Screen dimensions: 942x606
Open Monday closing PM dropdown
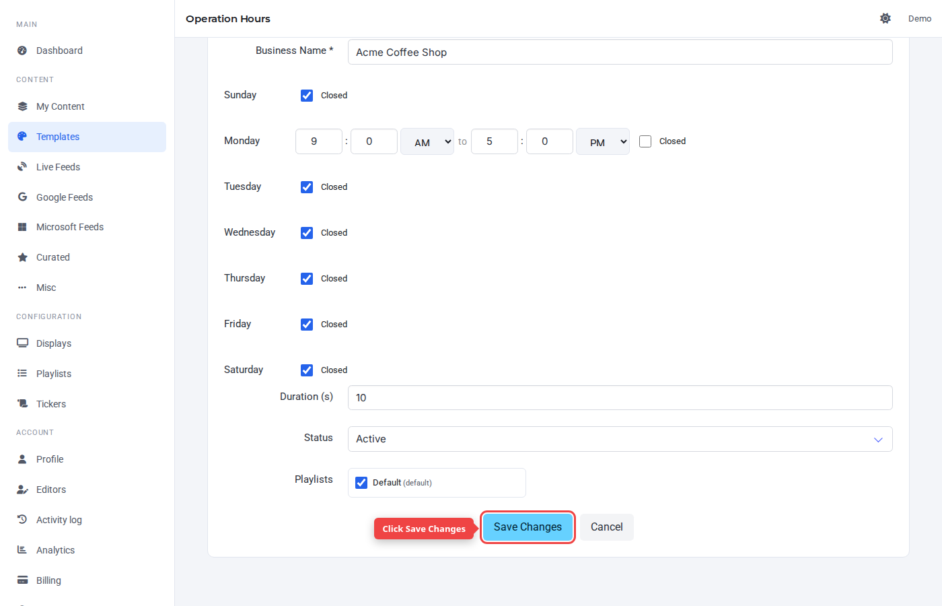(x=603, y=141)
